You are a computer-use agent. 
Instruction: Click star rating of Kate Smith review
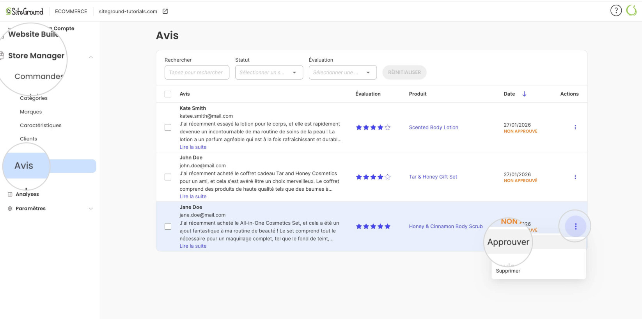pos(373,128)
